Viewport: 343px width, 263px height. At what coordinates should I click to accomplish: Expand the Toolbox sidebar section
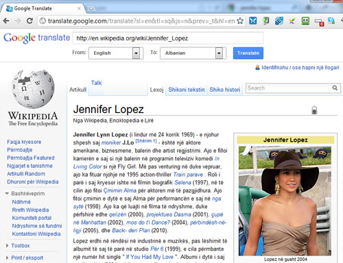(7, 246)
